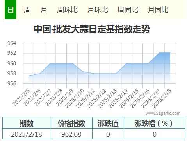Click the 期数 column header

coord(27,123)
